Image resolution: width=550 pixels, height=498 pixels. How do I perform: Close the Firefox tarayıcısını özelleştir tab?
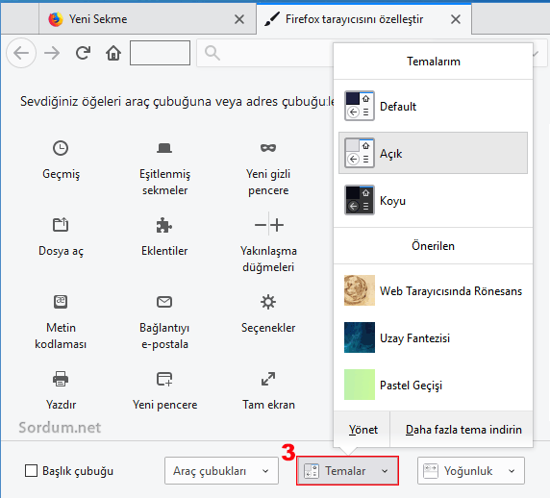tap(456, 19)
